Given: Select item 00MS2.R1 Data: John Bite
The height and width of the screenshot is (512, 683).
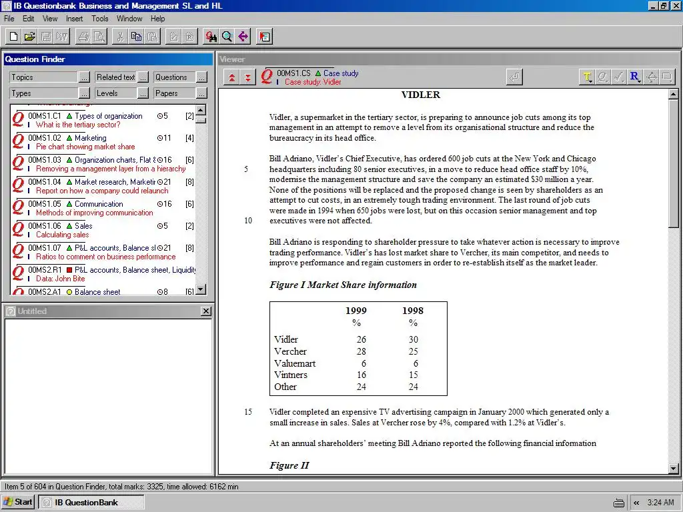Looking at the screenshot, I should (103, 274).
